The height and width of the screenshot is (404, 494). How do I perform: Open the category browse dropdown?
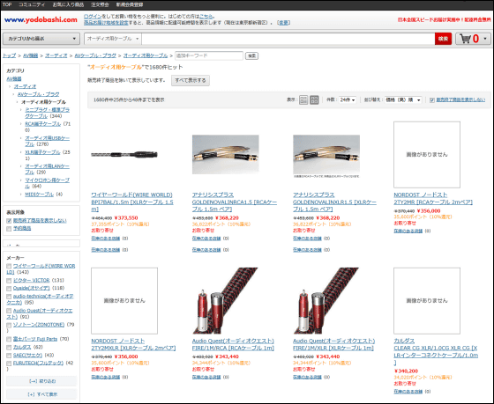pyautogui.click(x=41, y=39)
